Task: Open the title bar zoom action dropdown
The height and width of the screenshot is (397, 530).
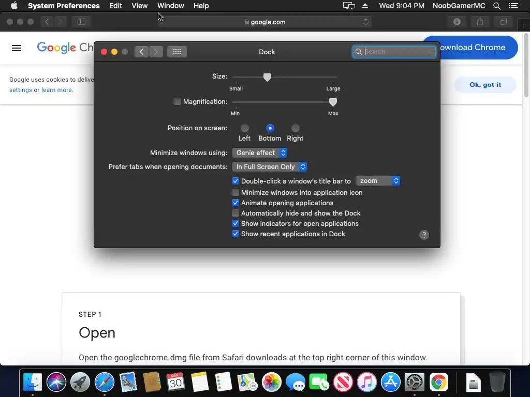Action: tap(378, 181)
